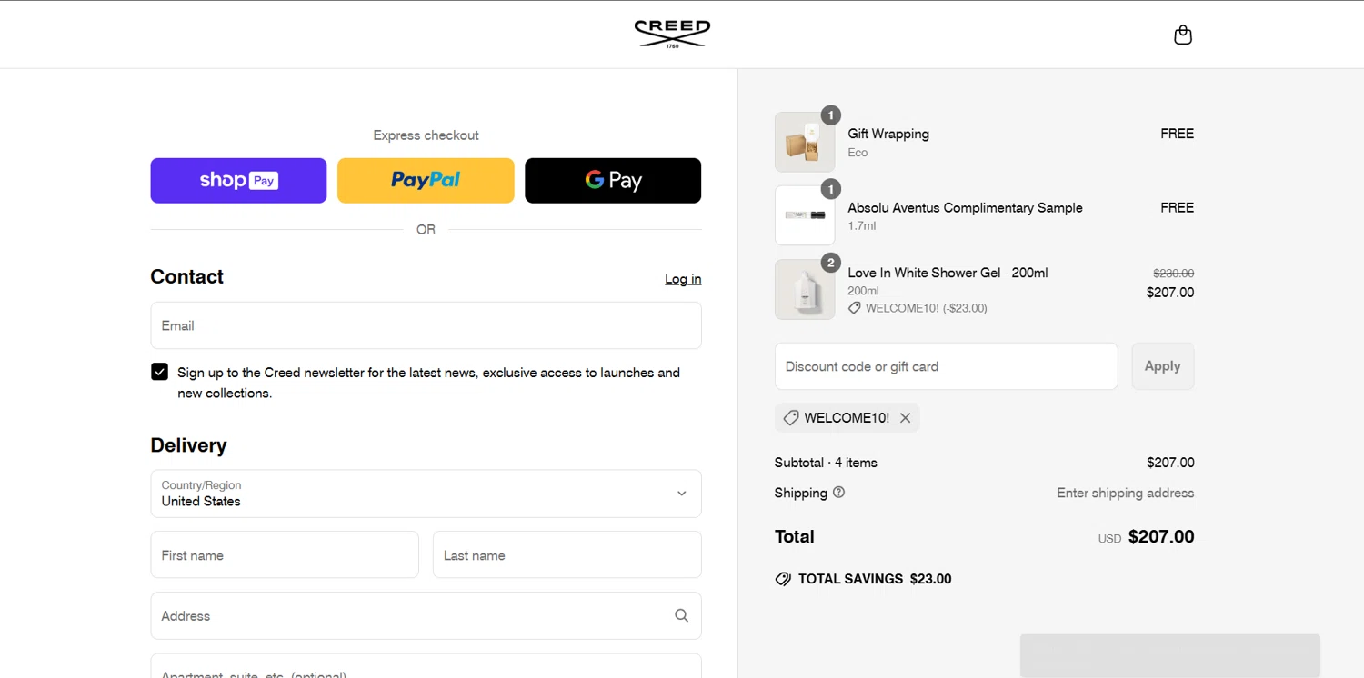
Task: Click the discount tag icon beside WELCOME10! chip
Action: click(x=790, y=418)
